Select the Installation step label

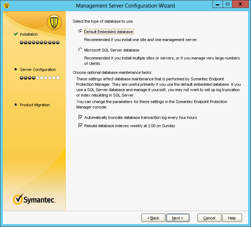[x=29, y=34]
